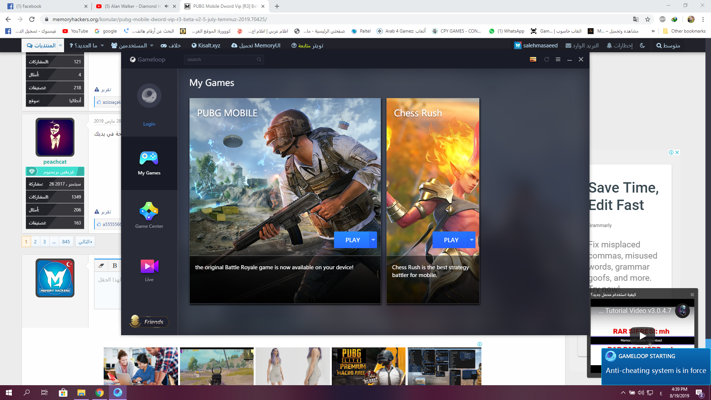Toggle dark mode moon icon
711x400 pixels.
click(642, 46)
